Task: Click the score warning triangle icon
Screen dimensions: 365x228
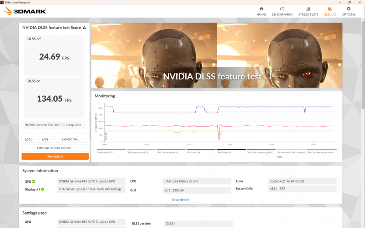Action: [x=84, y=28]
